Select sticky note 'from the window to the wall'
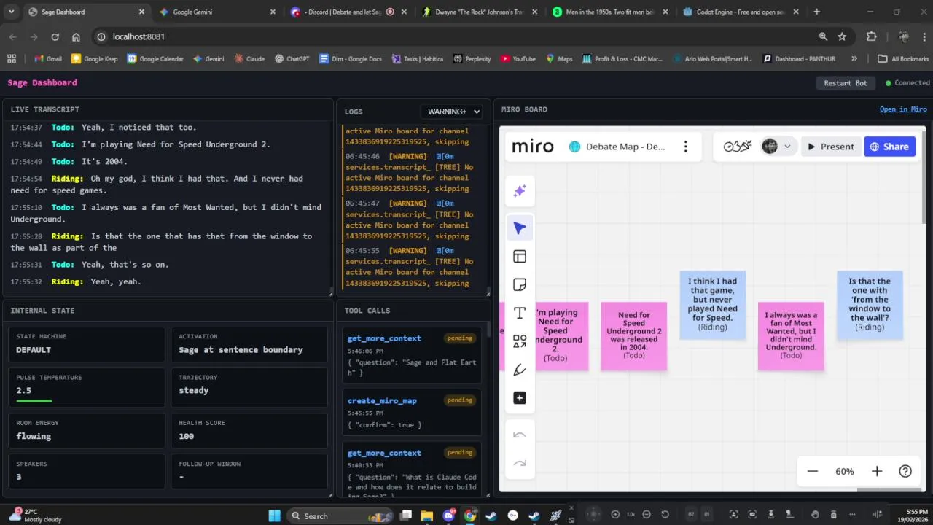 tap(870, 305)
